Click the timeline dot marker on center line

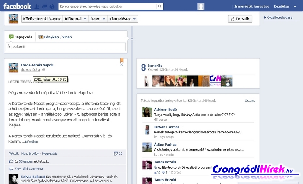pyautogui.click(x=132, y=39)
